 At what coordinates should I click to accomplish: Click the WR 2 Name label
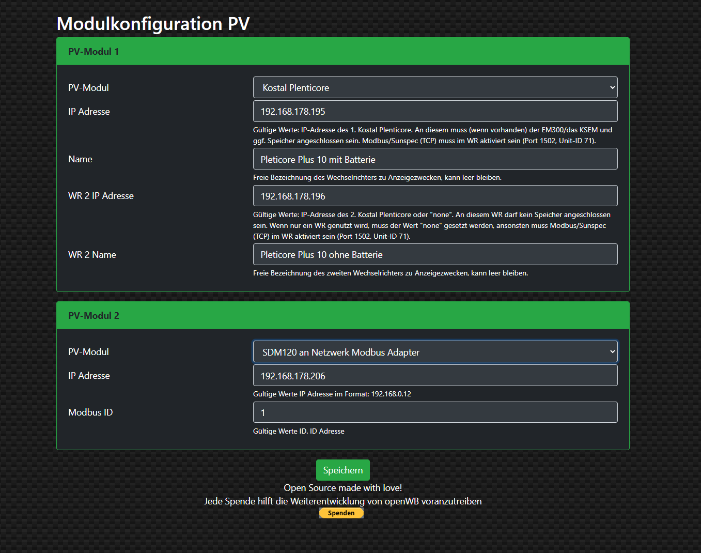pos(92,255)
